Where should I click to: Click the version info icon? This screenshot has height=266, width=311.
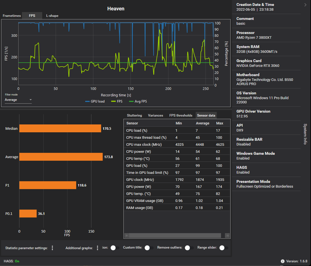click(x=283, y=261)
